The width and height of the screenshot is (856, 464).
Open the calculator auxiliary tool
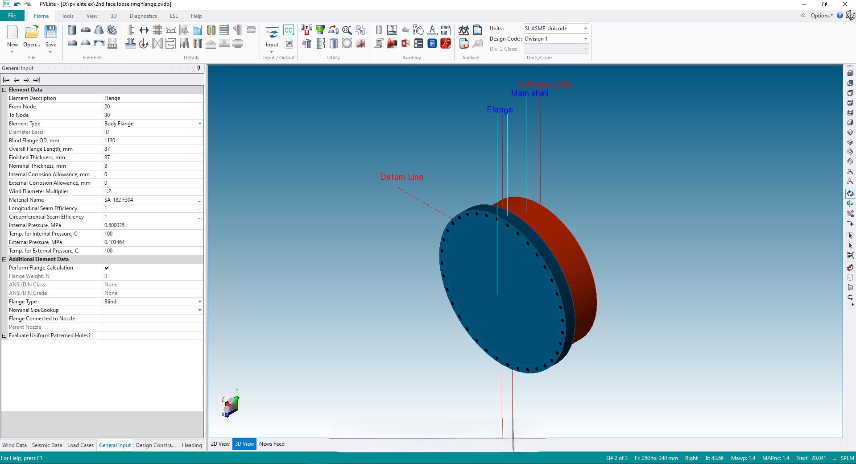click(x=432, y=43)
